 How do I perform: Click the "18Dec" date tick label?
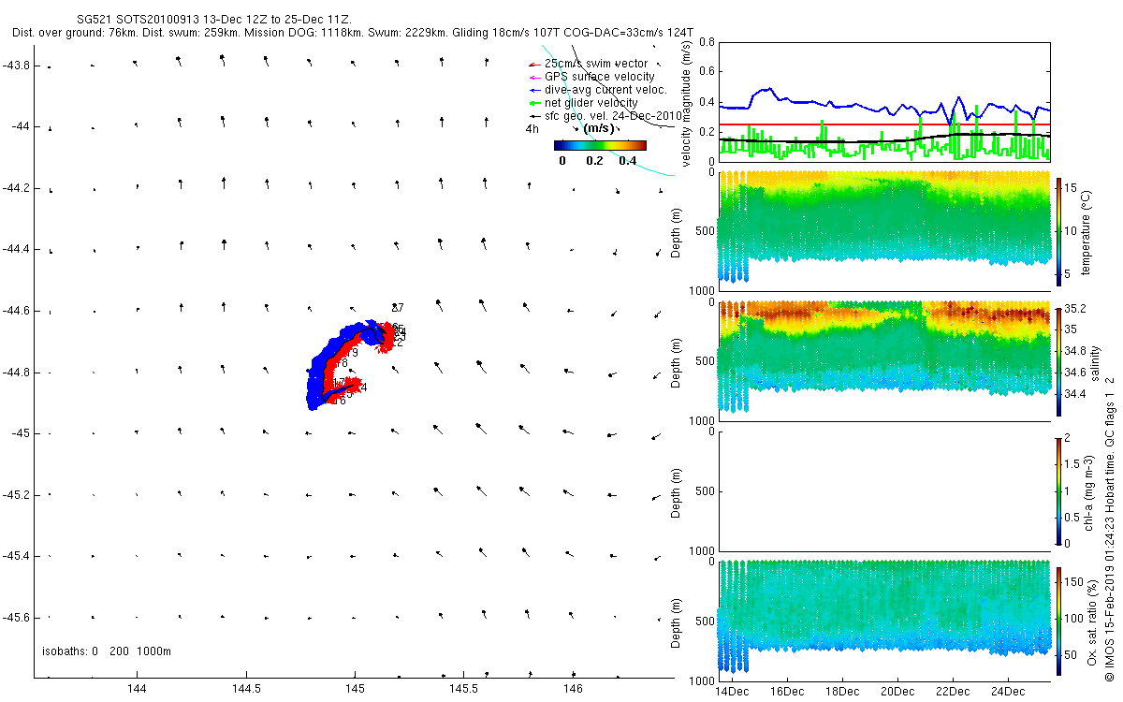tap(841, 692)
